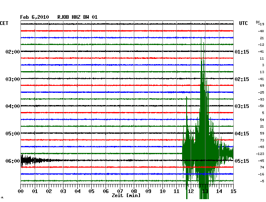Click the x-axis minute label '01'
This screenshot has width=266, height=202.
pos(35,191)
